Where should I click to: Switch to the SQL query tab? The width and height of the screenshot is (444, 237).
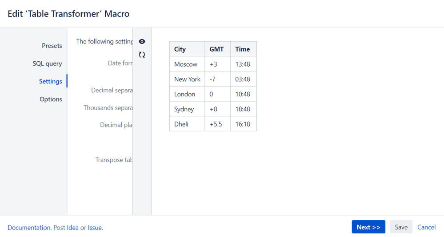click(x=47, y=63)
